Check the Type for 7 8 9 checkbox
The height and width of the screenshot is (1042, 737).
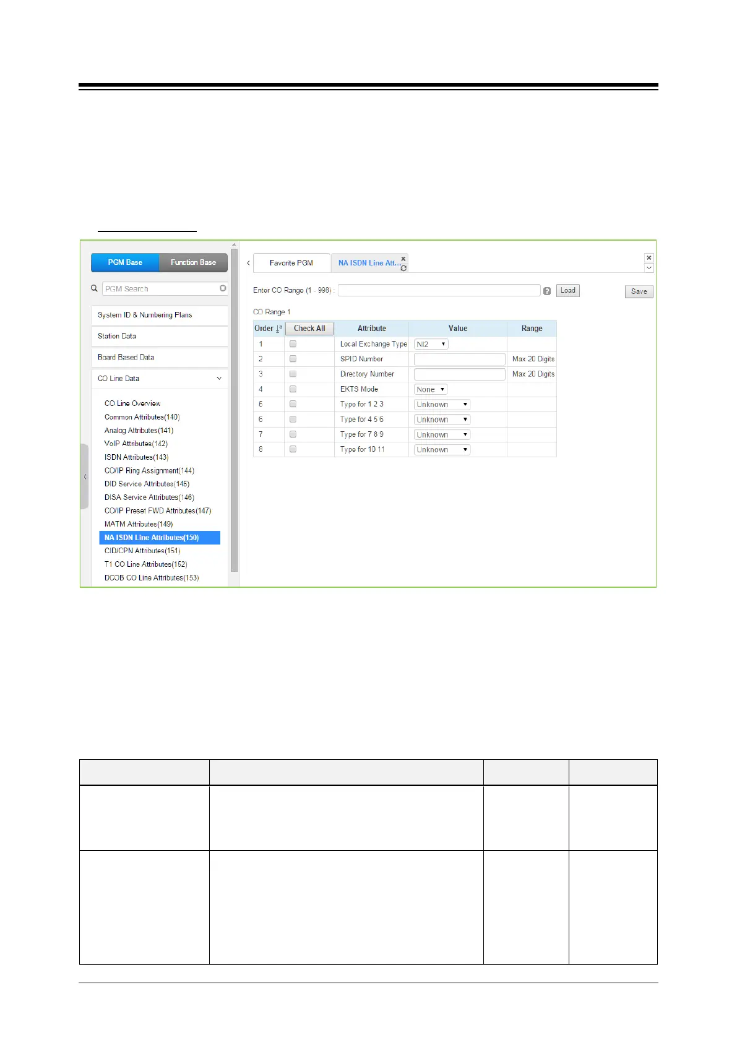point(293,434)
